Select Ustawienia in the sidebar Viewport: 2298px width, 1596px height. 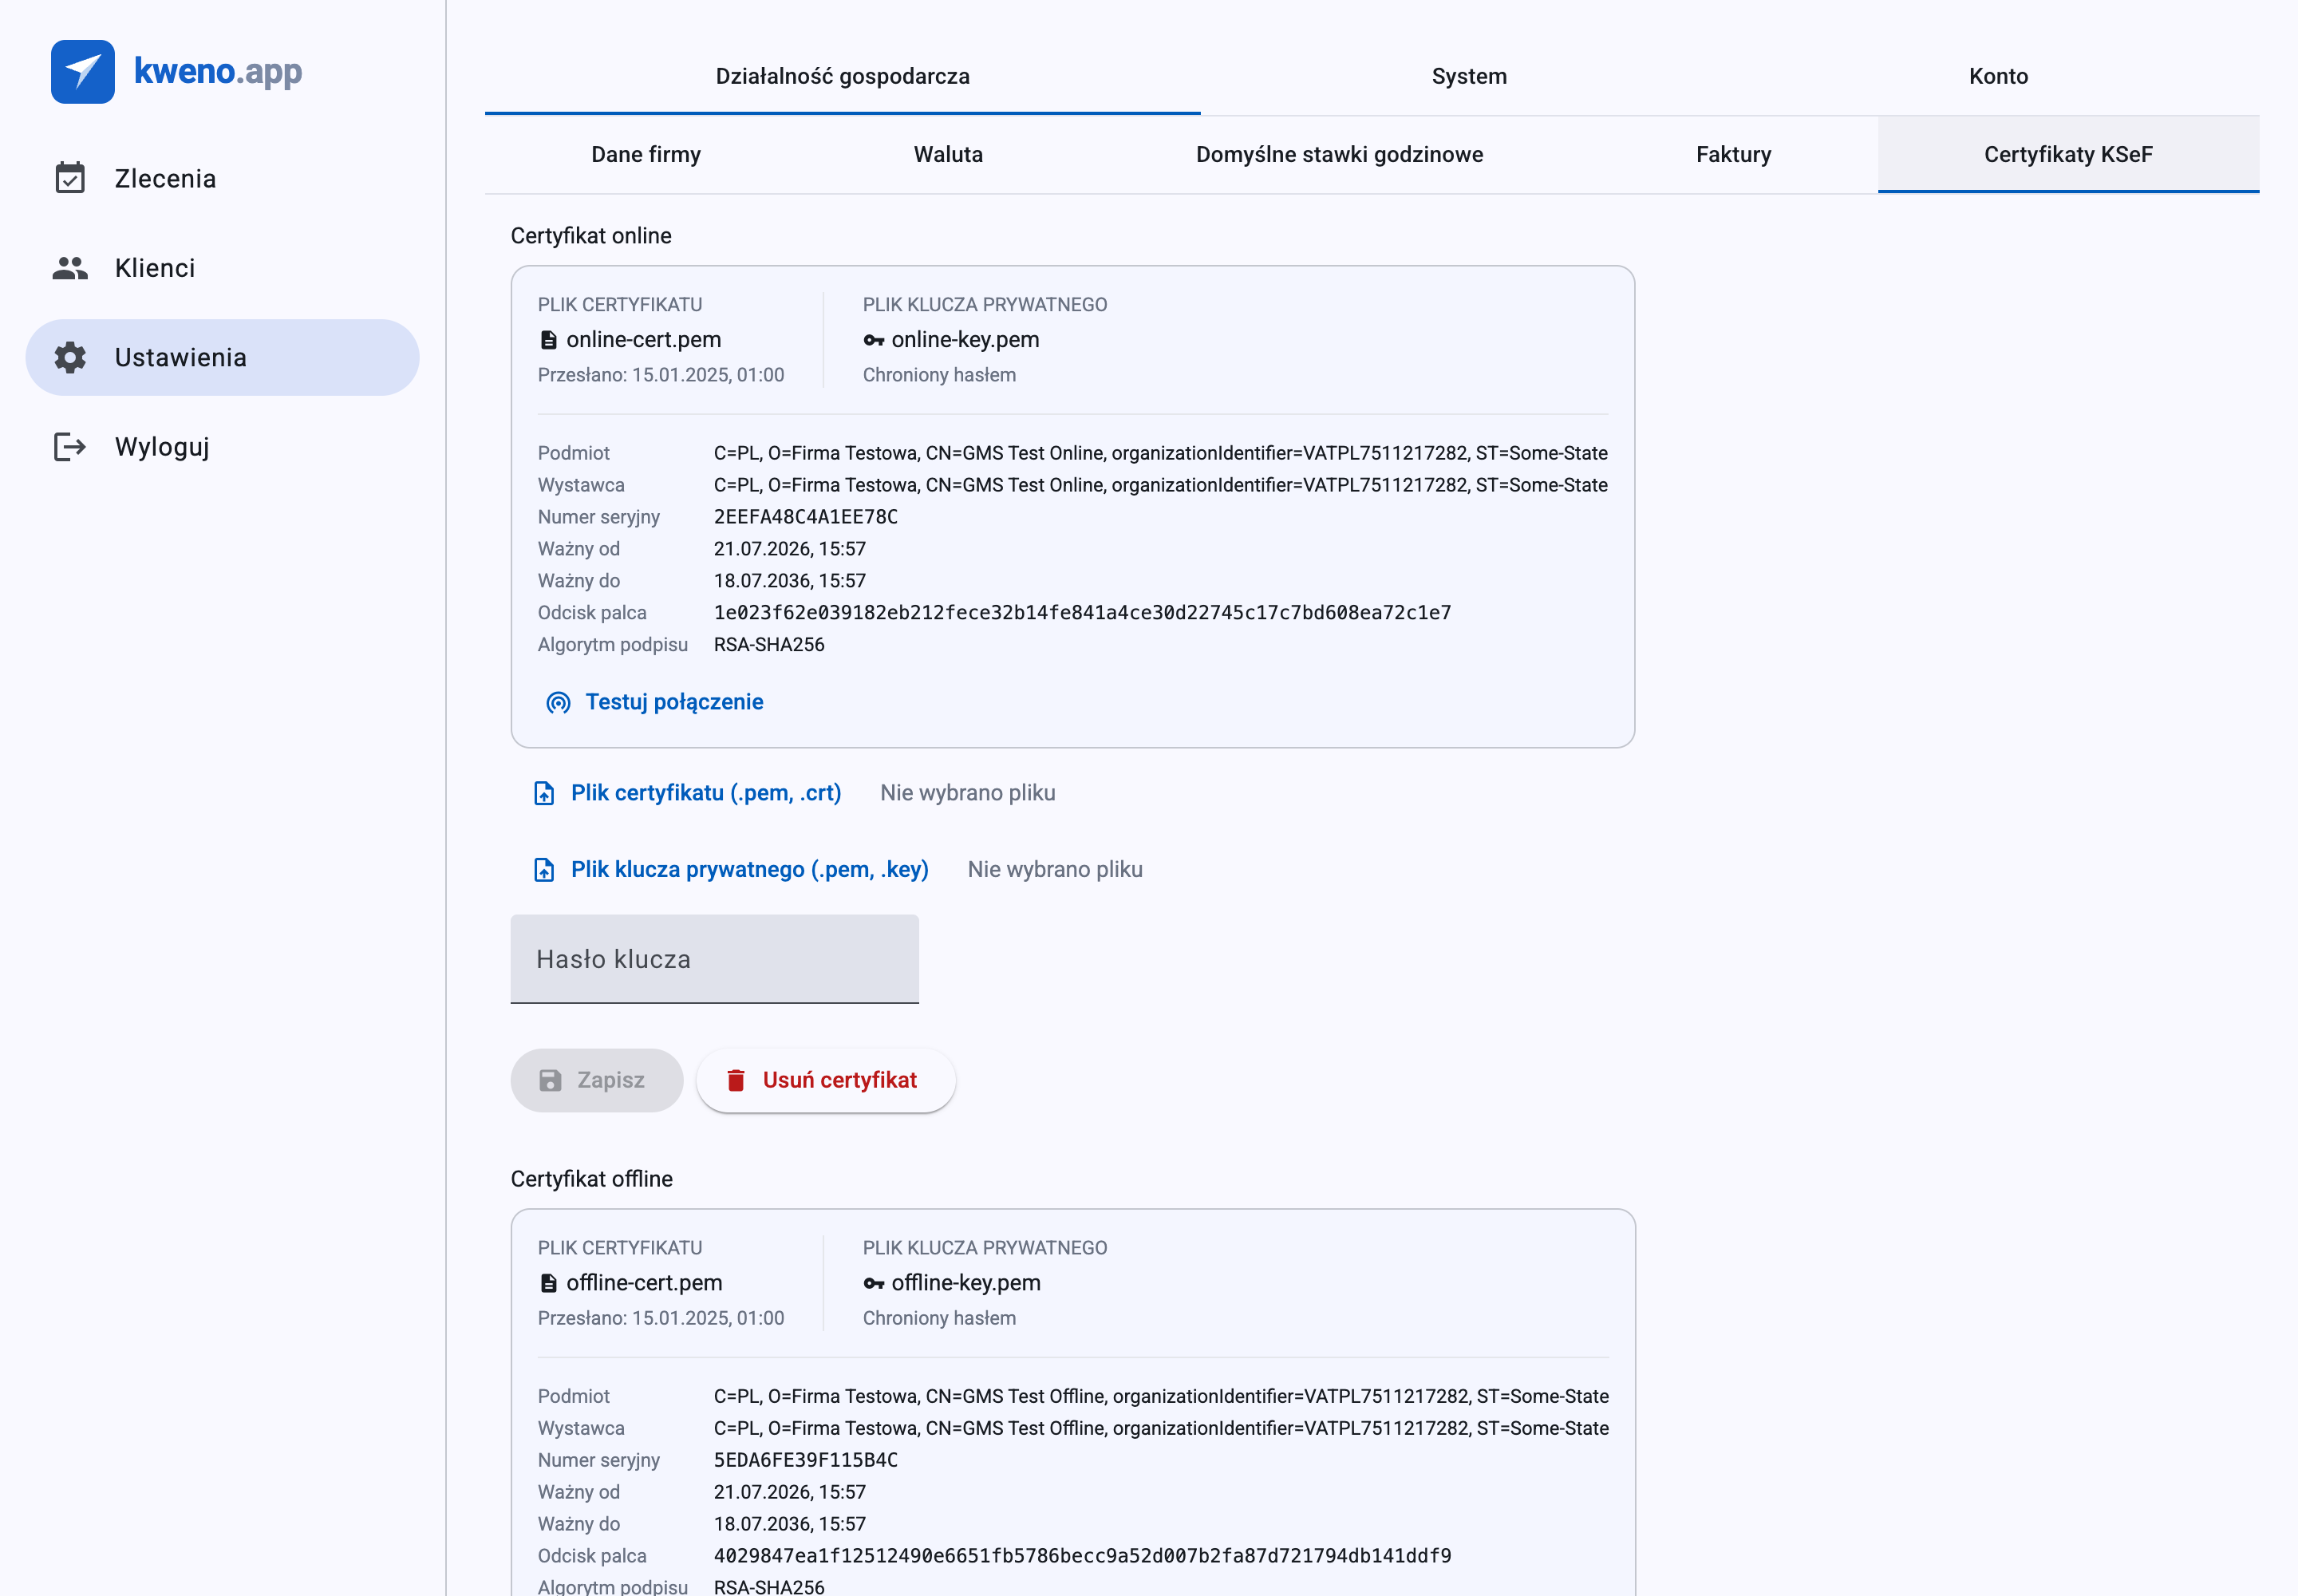pos(222,357)
